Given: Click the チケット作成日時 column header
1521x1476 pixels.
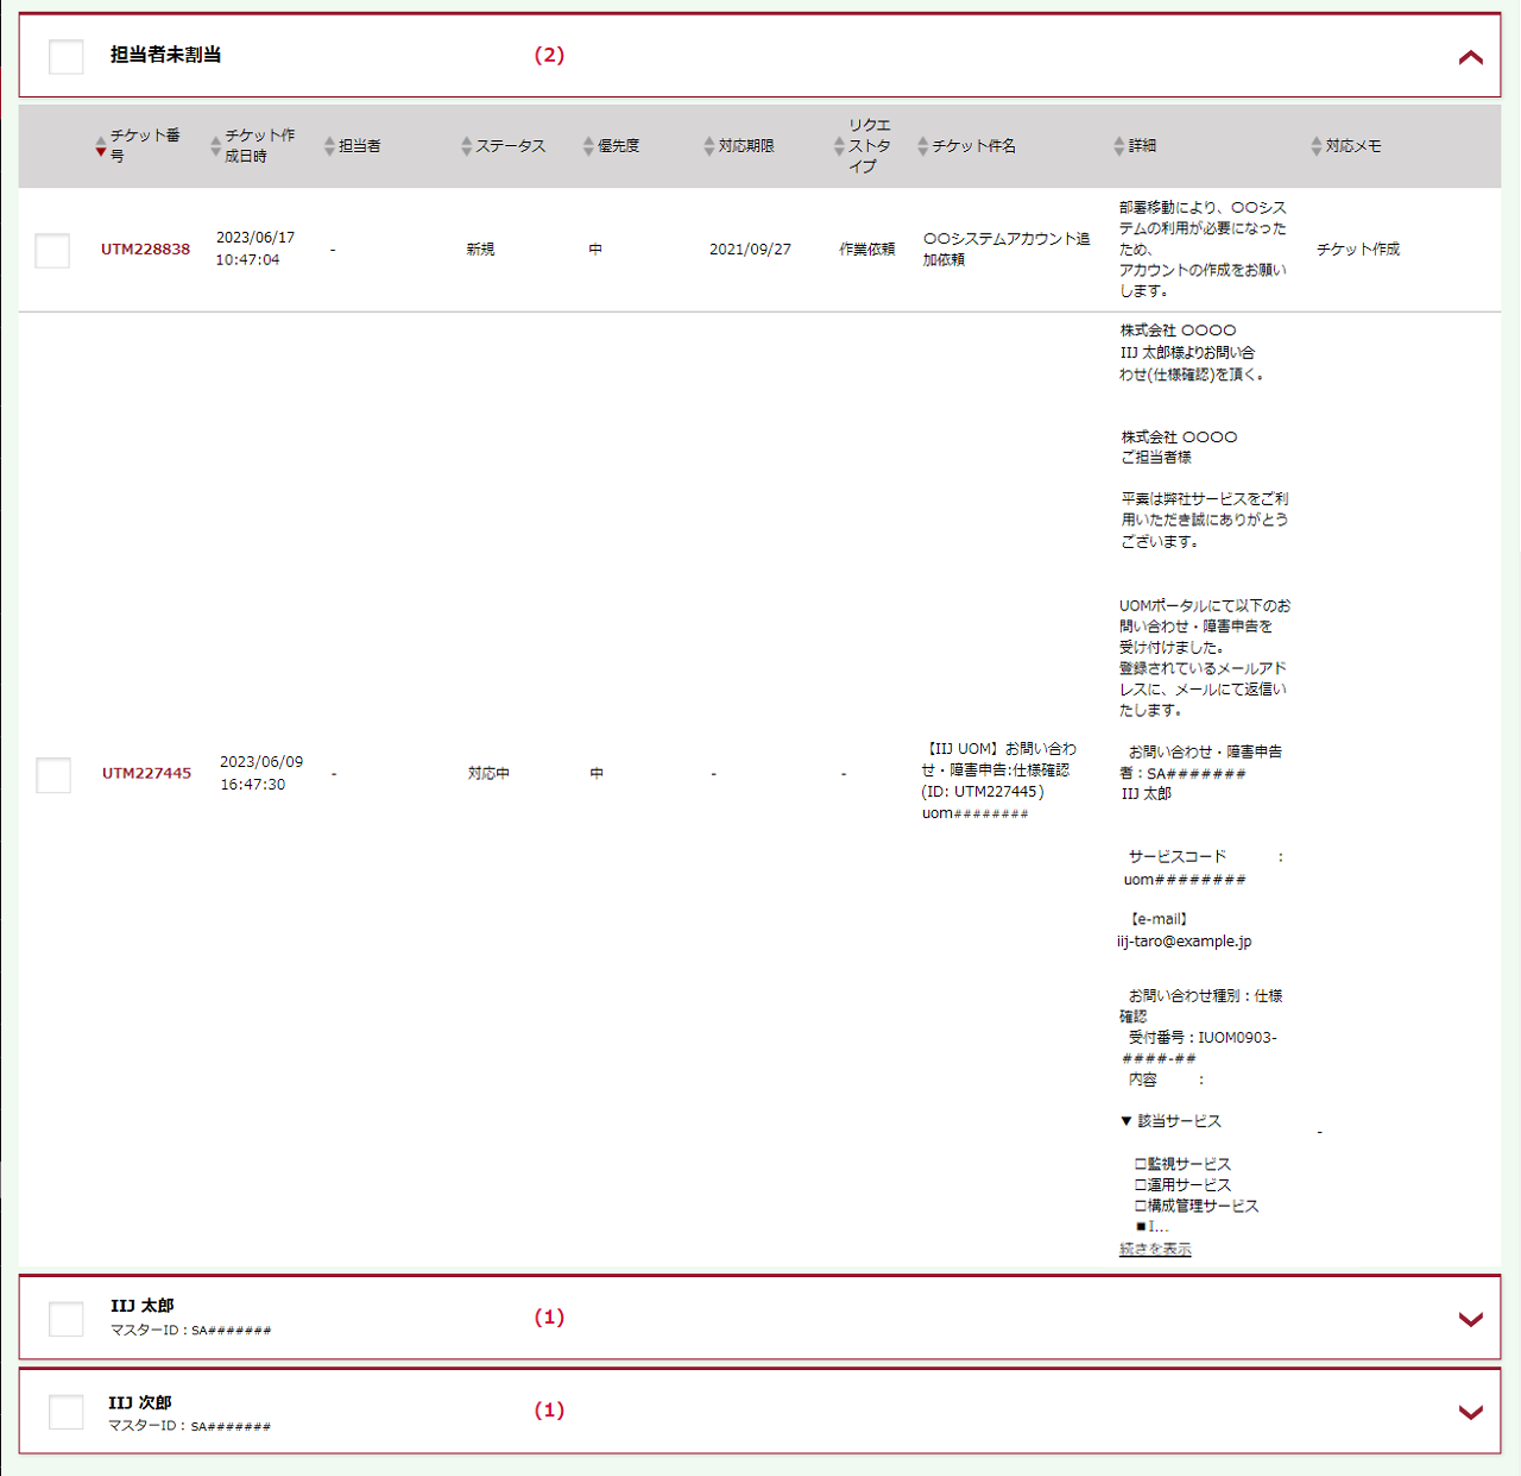Looking at the screenshot, I should point(259,146).
